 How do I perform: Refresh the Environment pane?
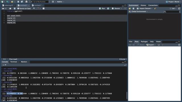click(x=179, y=8)
